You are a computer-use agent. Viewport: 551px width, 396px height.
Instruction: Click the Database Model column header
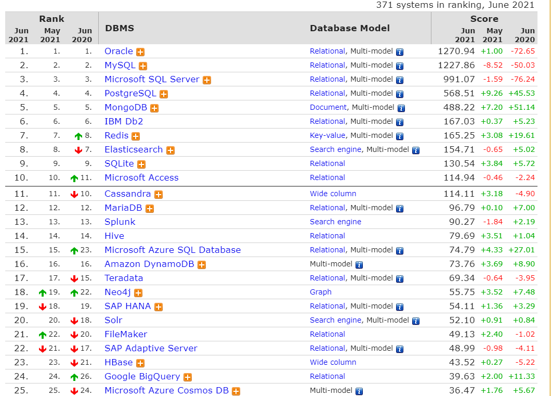click(350, 28)
